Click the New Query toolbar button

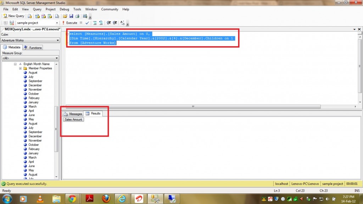[14, 16]
